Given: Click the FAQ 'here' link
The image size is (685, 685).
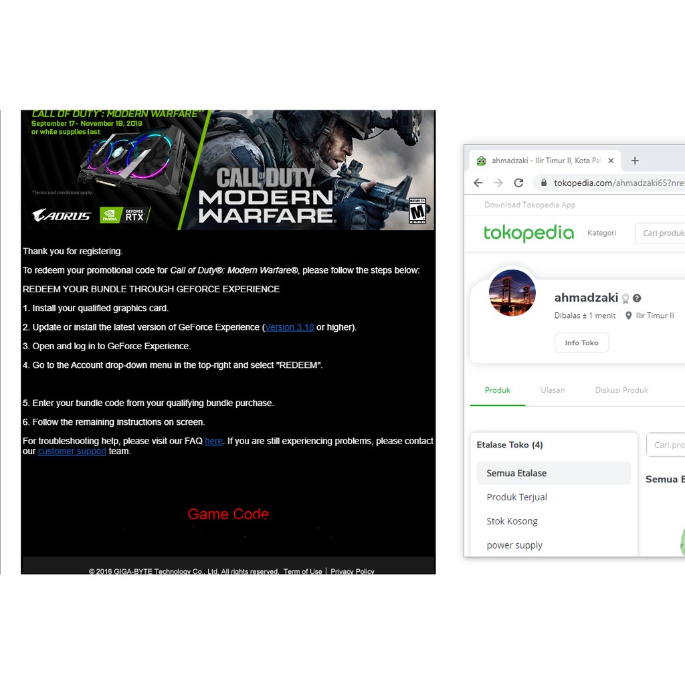Looking at the screenshot, I should (213, 442).
